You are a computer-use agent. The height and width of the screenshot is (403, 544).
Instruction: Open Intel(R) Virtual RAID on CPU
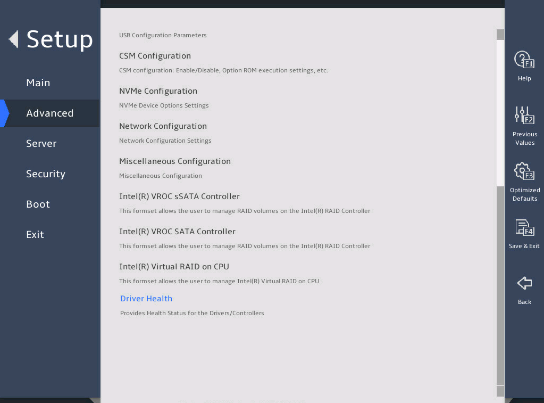tap(174, 267)
